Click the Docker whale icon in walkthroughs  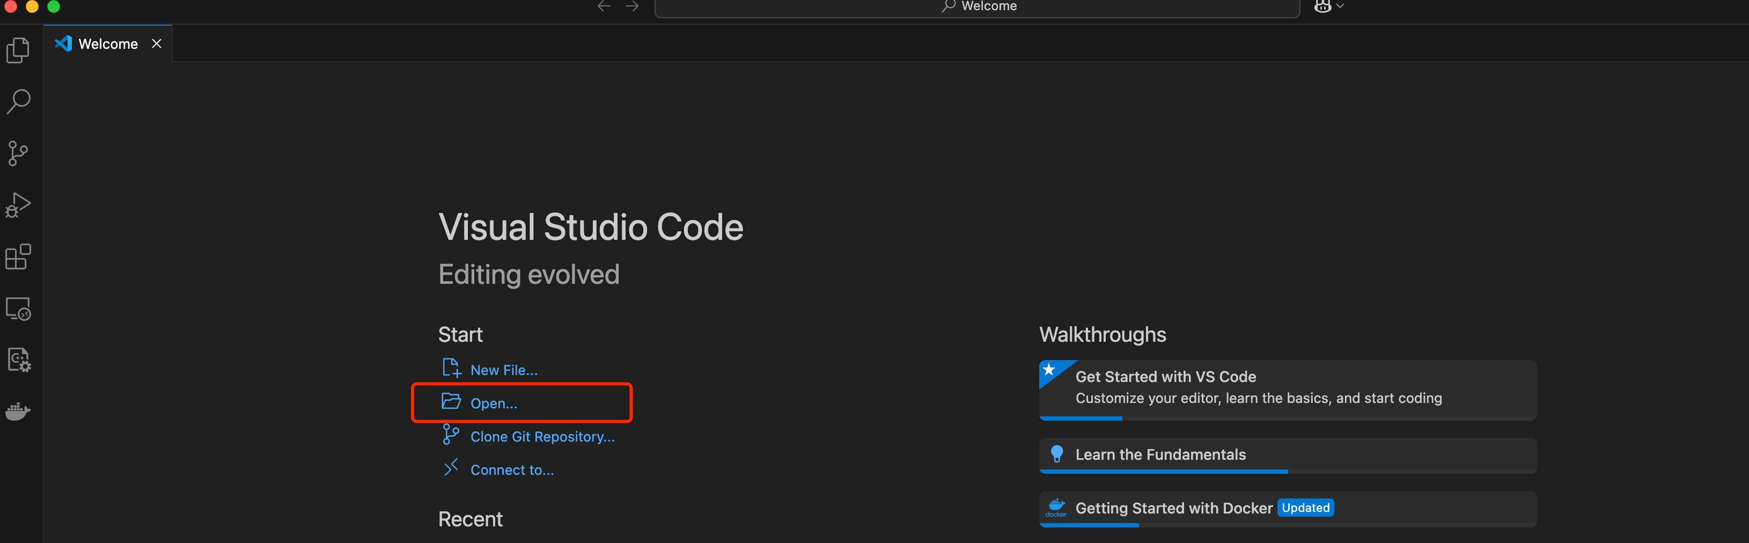[1056, 508]
